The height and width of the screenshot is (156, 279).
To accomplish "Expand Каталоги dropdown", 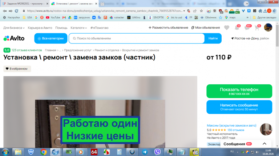I will [78, 28].
